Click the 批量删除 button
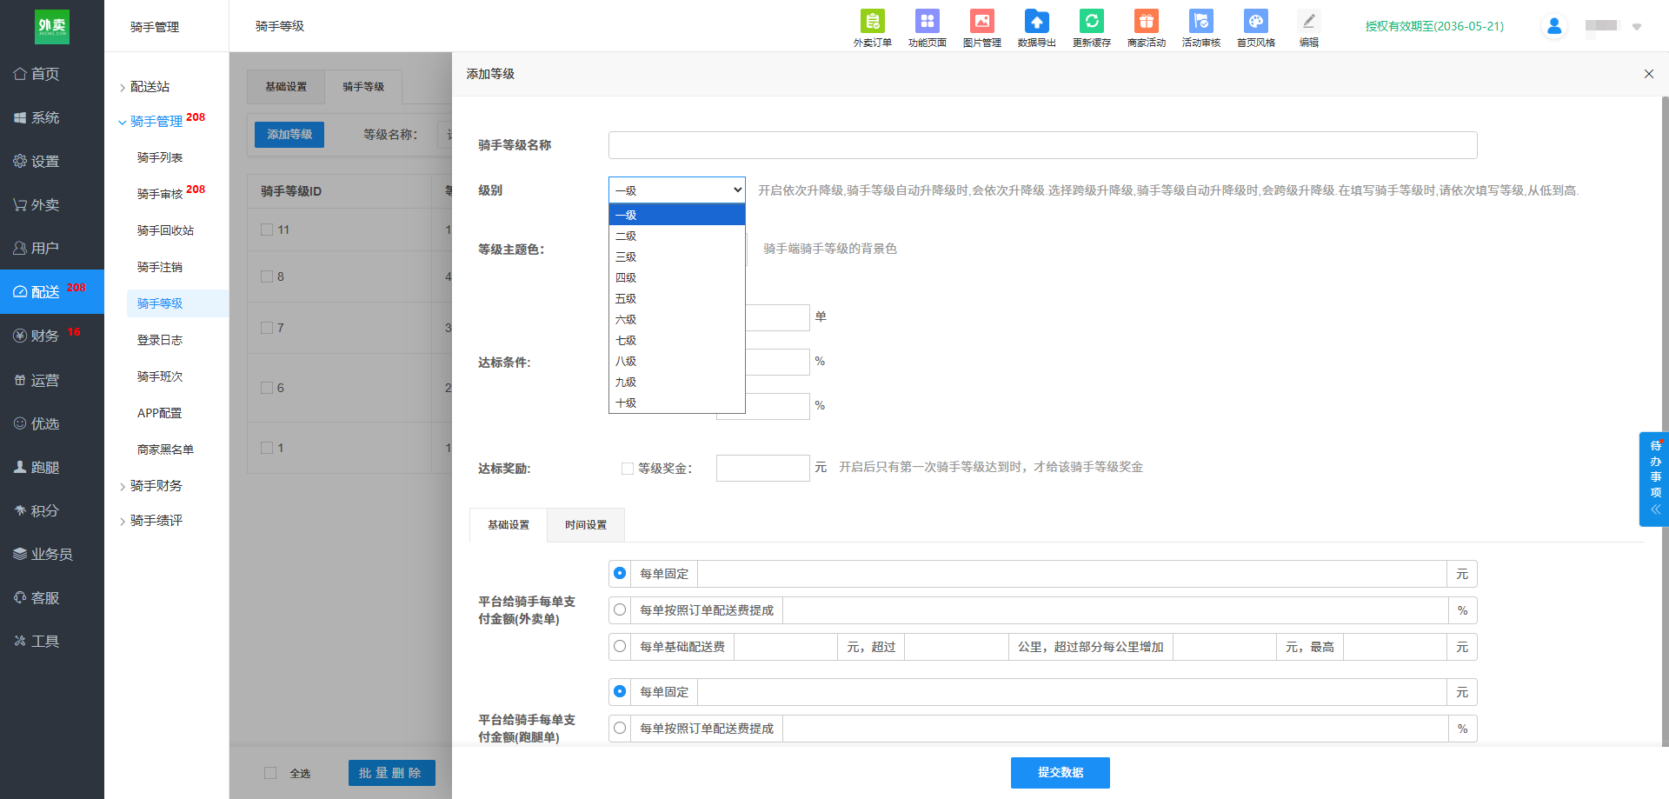This screenshot has height=799, width=1669. click(x=391, y=773)
